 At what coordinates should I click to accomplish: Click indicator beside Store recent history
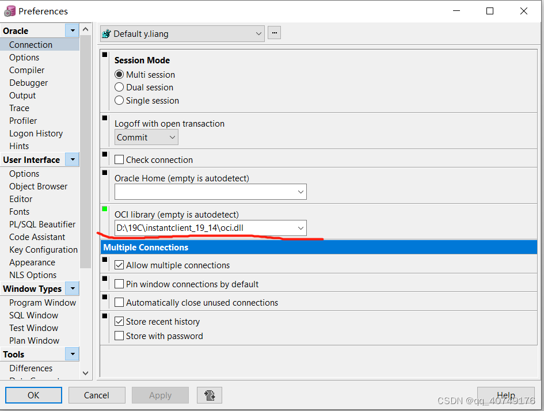click(104, 315)
